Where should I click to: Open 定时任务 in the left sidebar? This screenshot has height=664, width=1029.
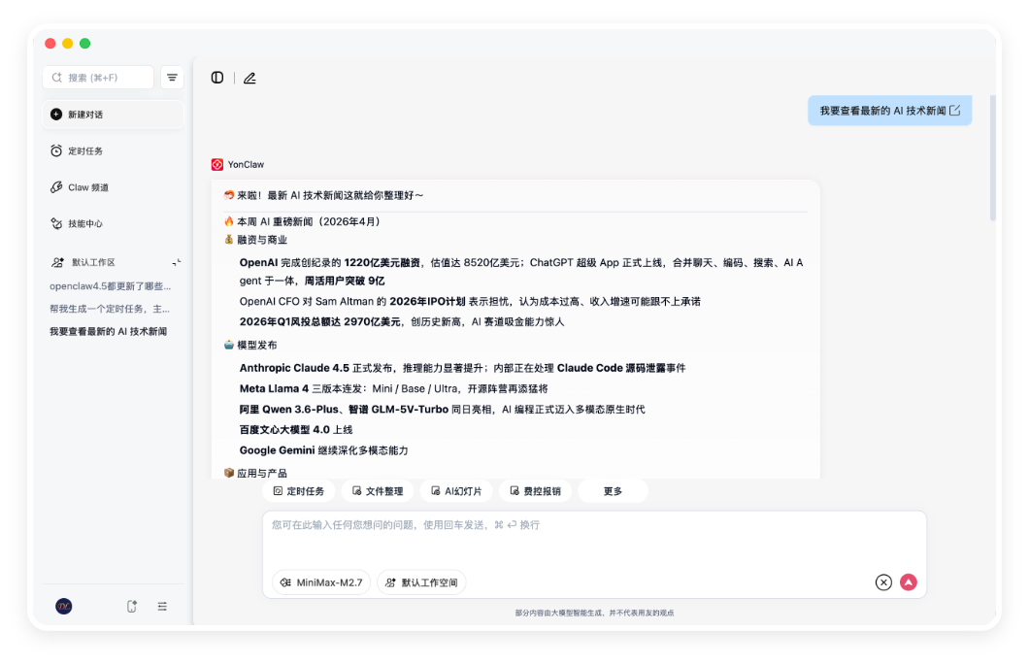point(84,150)
